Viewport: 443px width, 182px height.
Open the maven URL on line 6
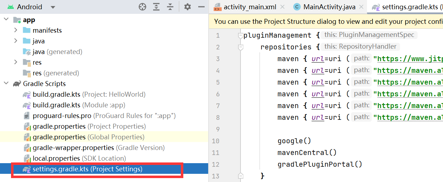[x=410, y=94]
